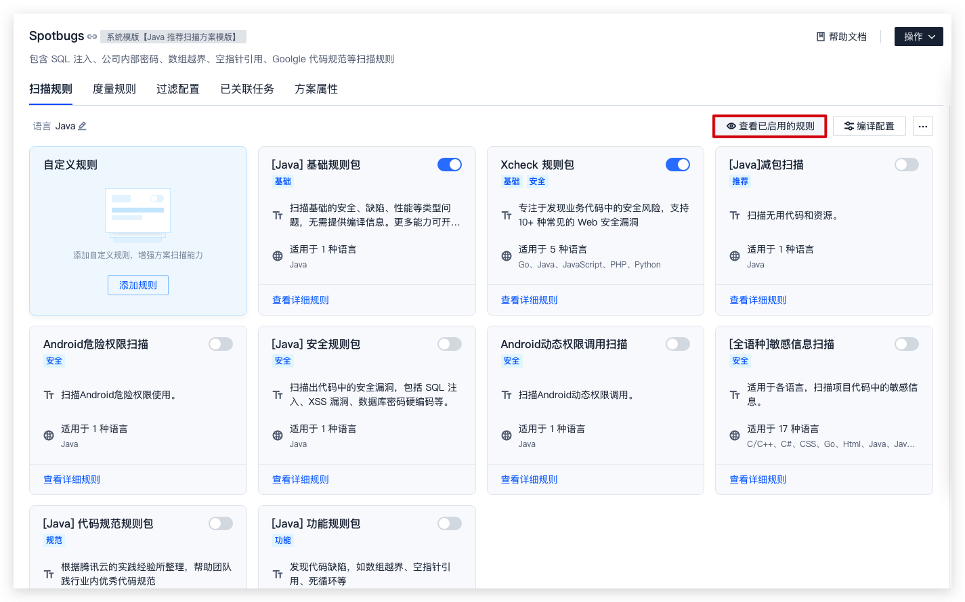Image resolution: width=965 pixels, height=602 pixels.
Task: Open 查看详细规则 for [Java] 安全规则包
Action: (301, 479)
